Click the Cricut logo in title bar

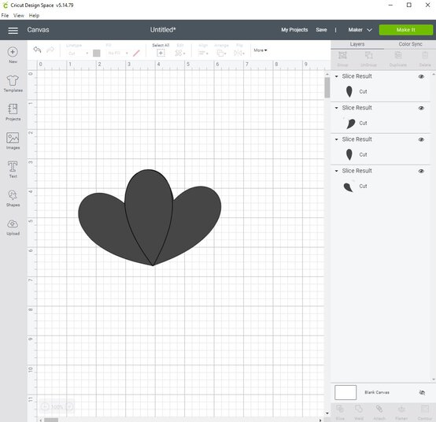tap(5, 5)
